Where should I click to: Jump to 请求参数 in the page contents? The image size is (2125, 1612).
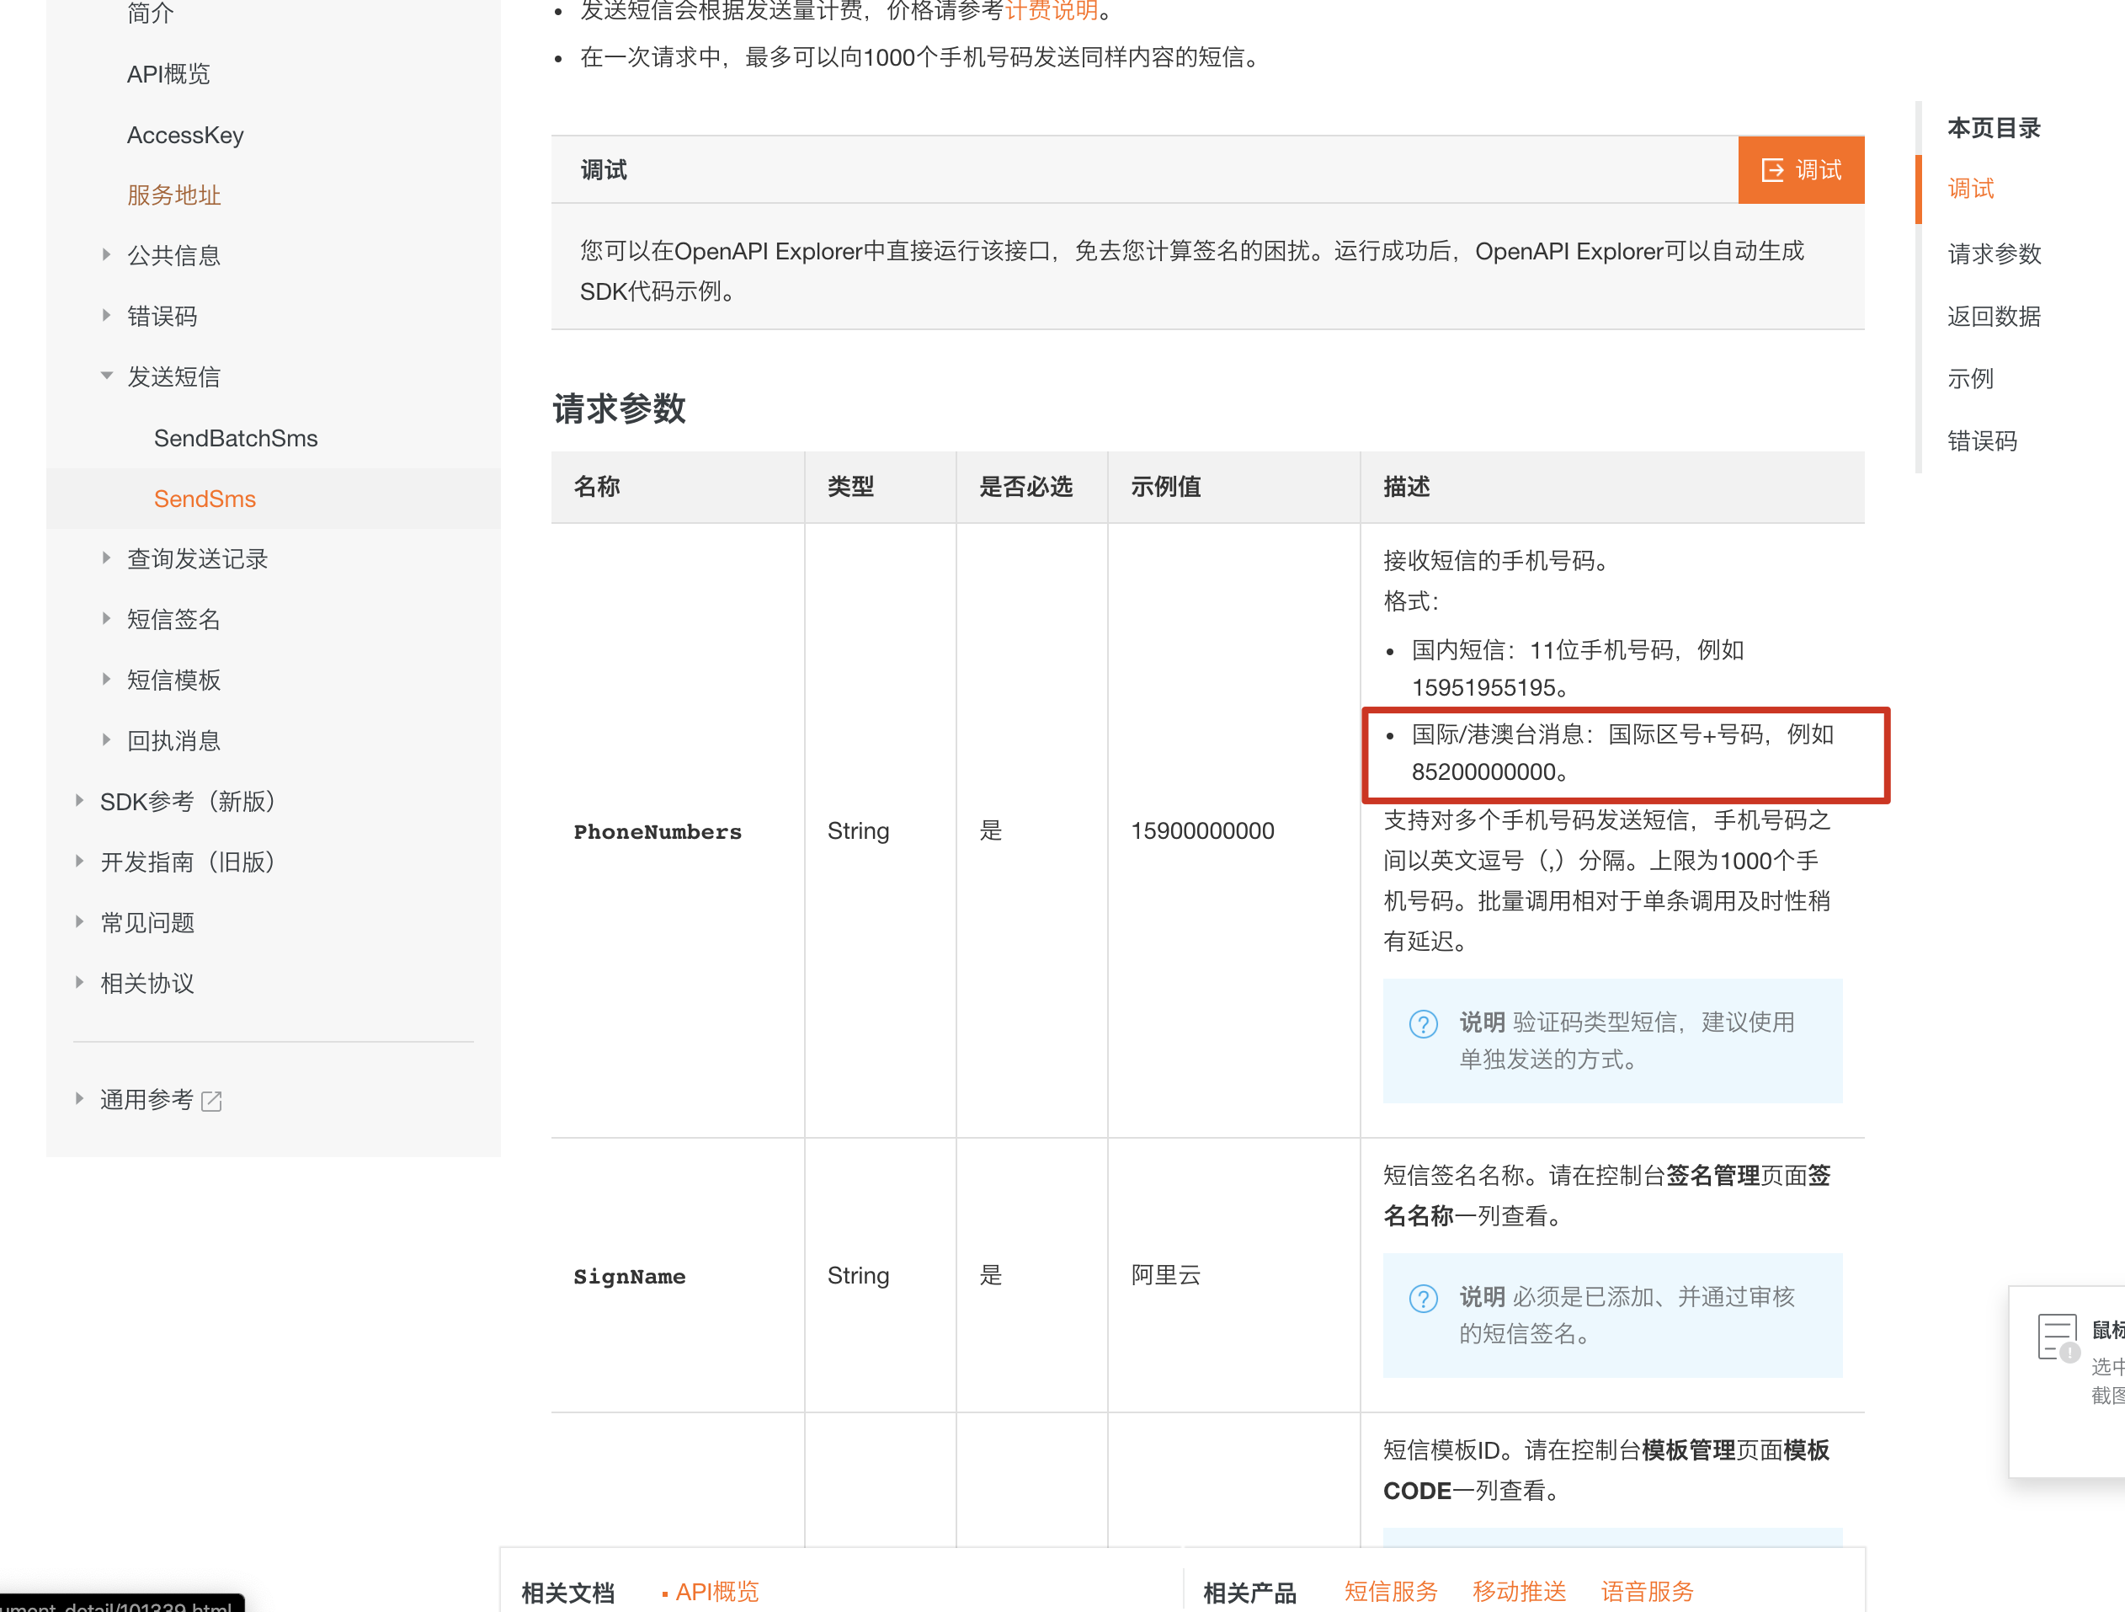(x=1994, y=254)
